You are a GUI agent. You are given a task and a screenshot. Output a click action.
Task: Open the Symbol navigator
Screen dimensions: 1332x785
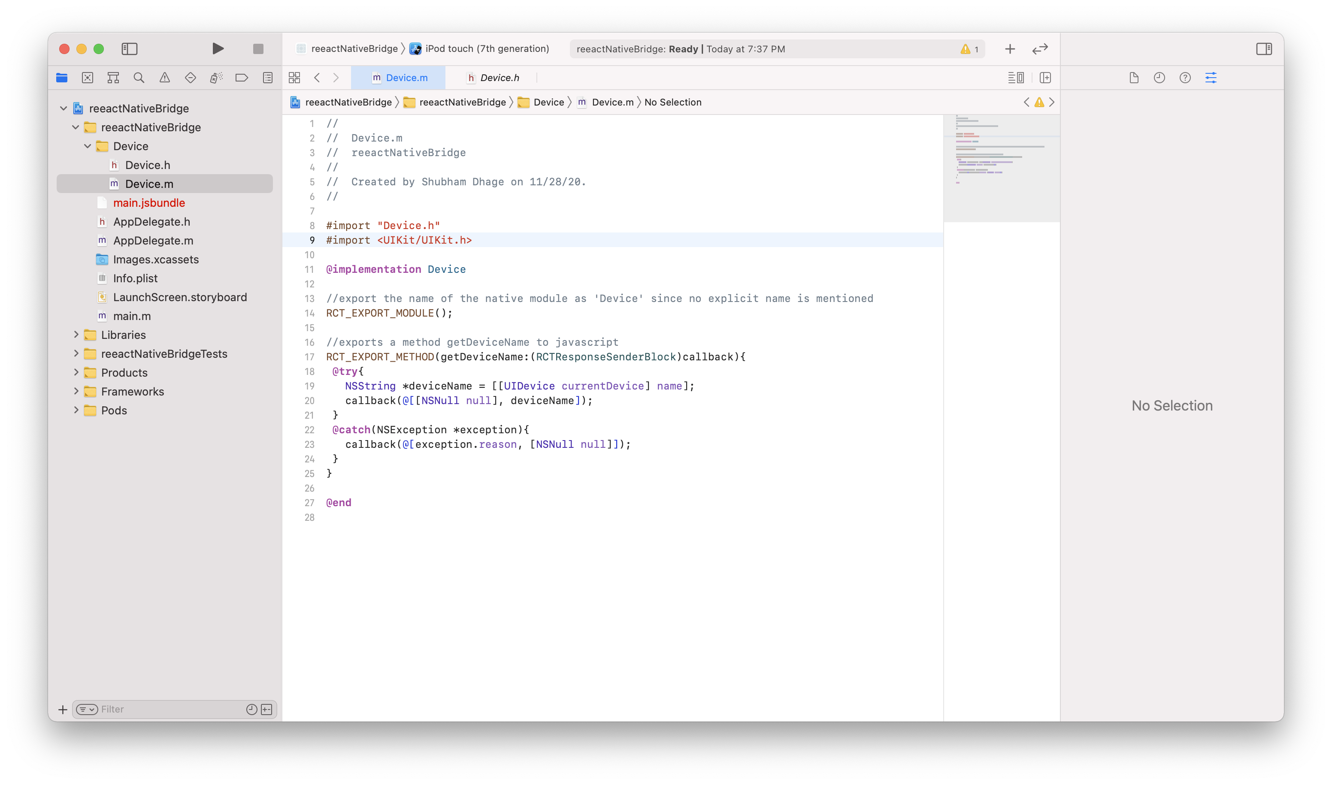coord(113,78)
